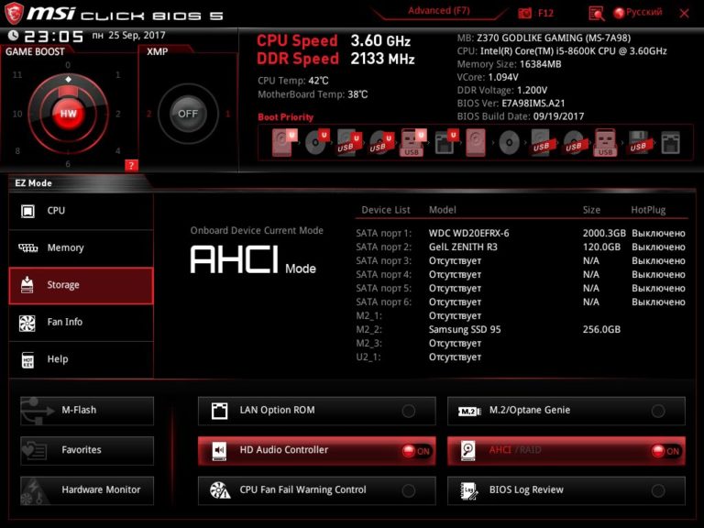Click the SATA порт 1 label
The height and width of the screenshot is (528, 704).
coord(383,234)
